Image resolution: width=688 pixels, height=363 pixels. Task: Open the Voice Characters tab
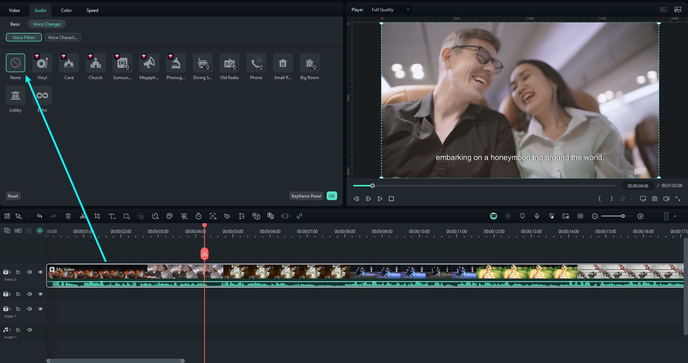[63, 38]
